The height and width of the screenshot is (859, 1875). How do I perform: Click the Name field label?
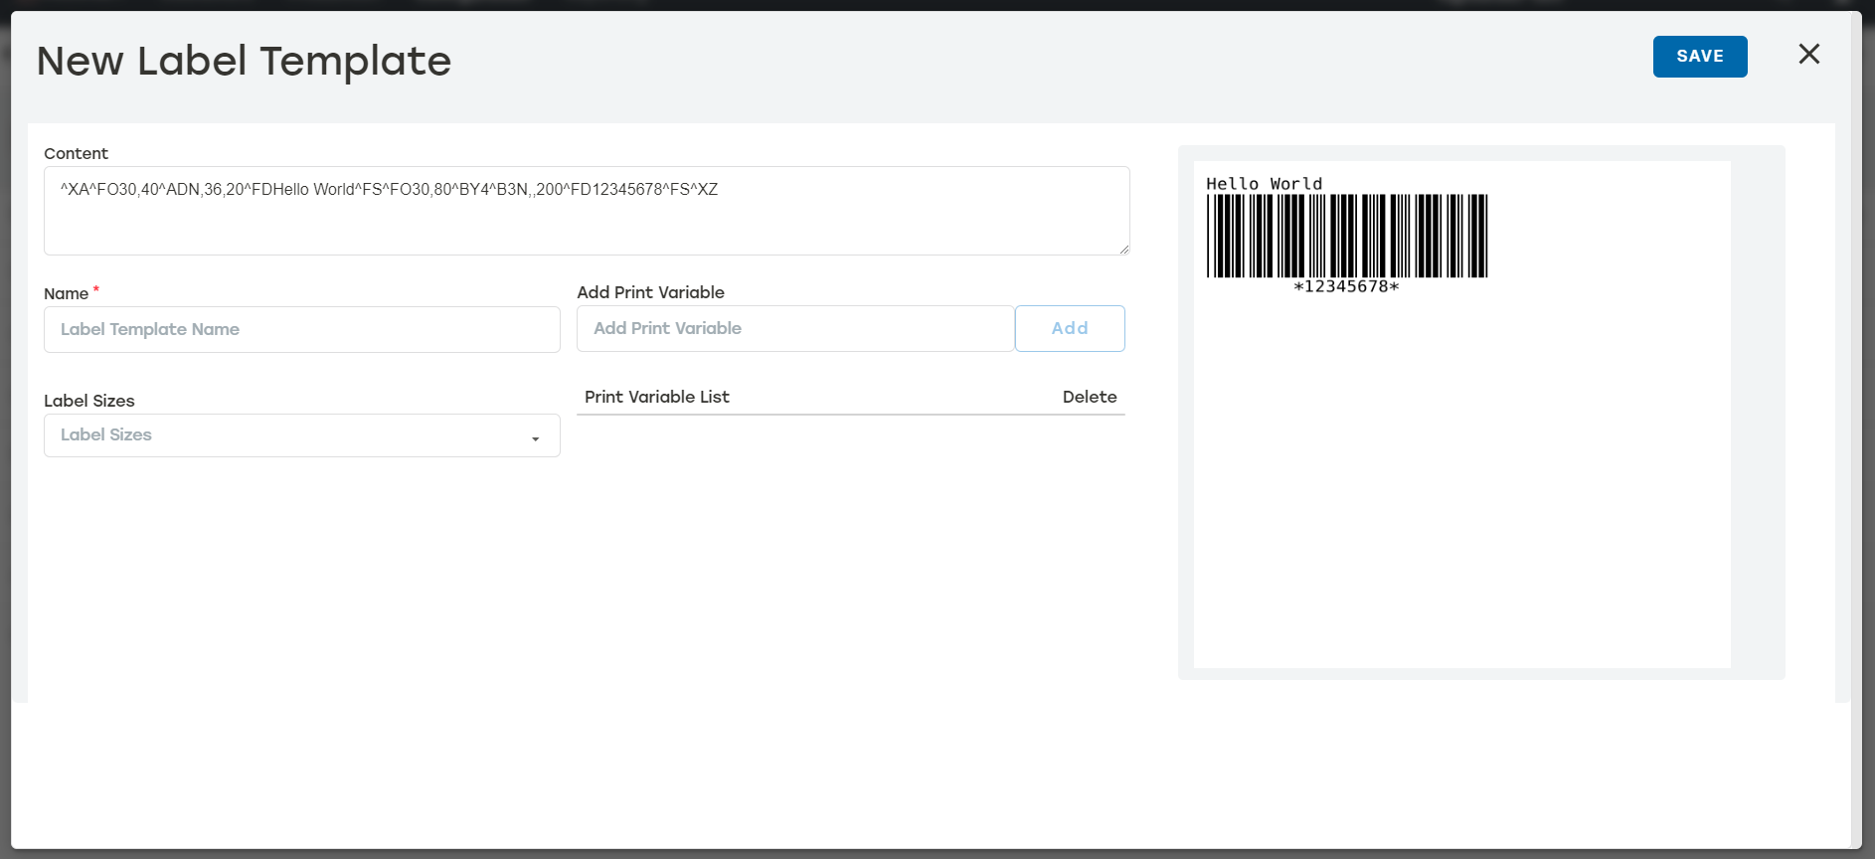(66, 293)
